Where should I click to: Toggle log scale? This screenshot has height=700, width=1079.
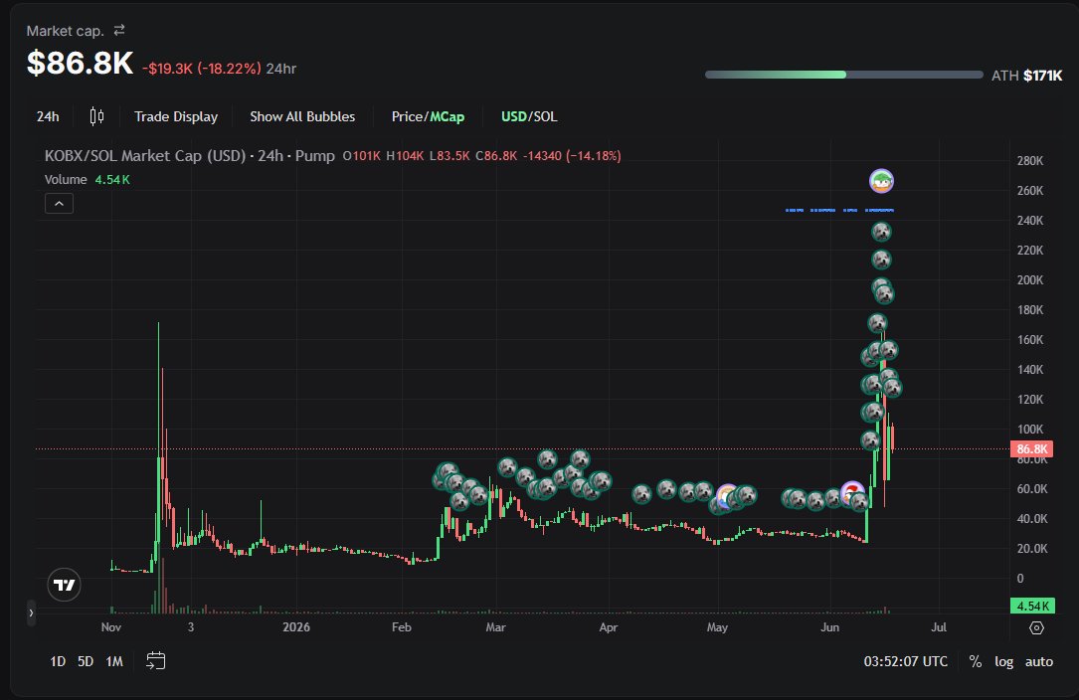[1004, 661]
